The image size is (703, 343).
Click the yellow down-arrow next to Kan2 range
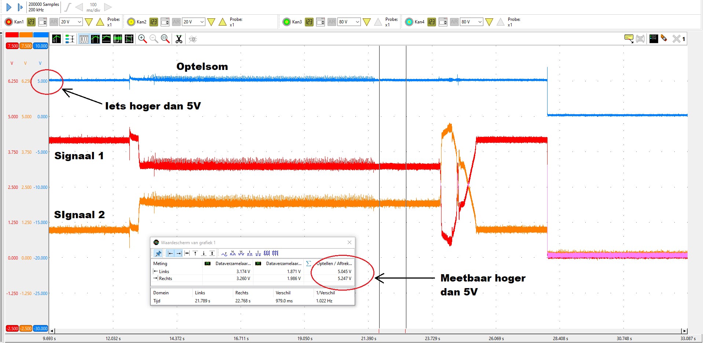[211, 22]
